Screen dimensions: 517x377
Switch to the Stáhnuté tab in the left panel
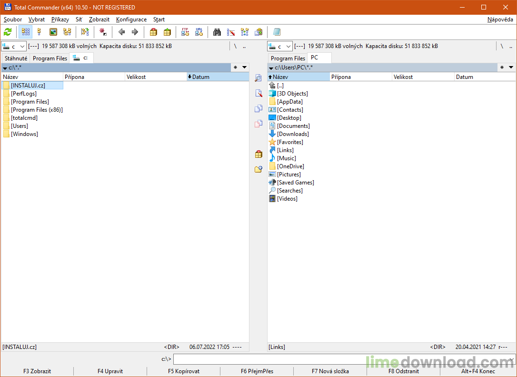(16, 58)
